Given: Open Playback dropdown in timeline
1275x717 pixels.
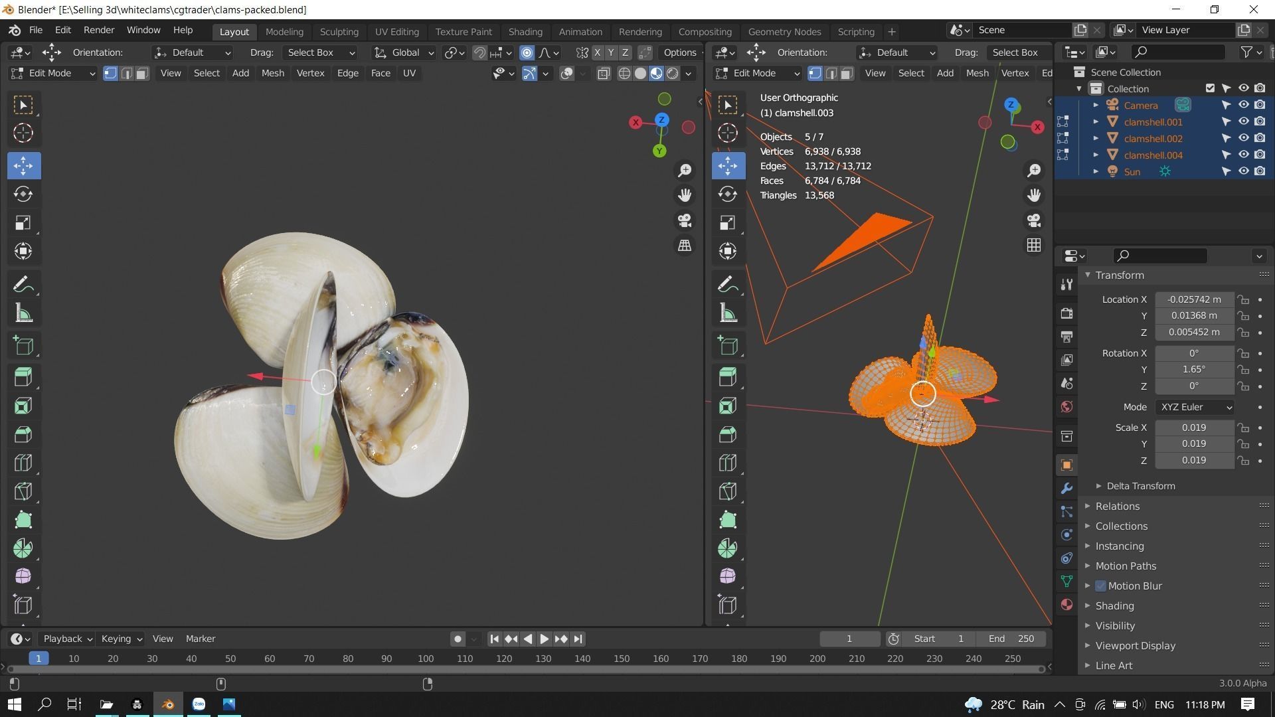Looking at the screenshot, I should (67, 639).
